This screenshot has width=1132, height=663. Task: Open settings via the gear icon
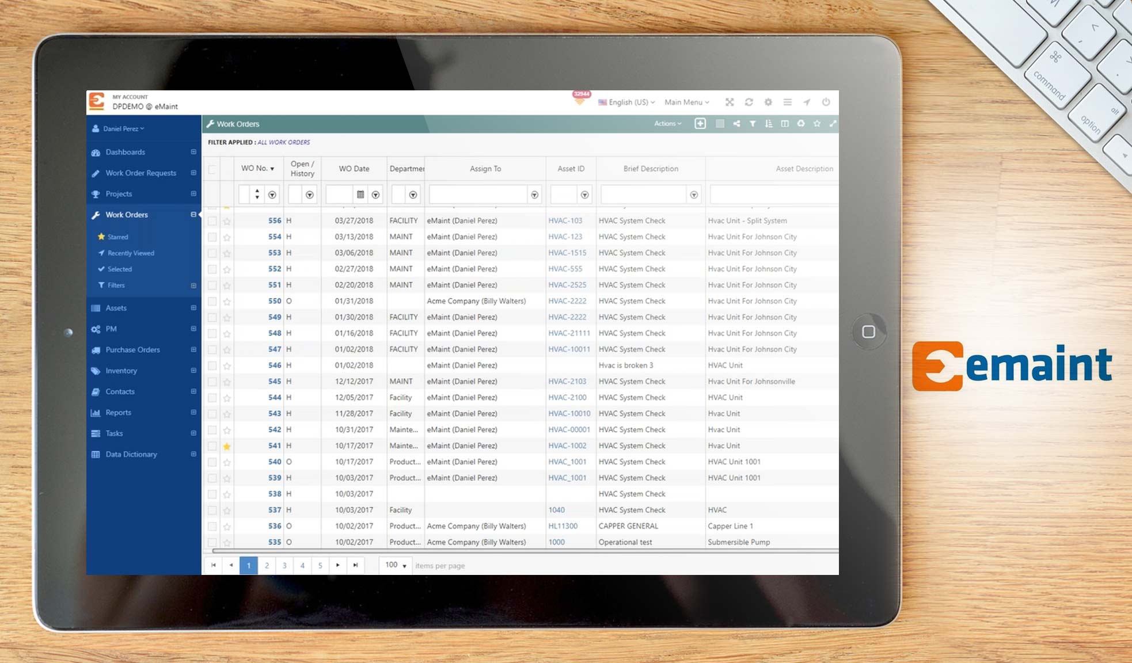point(768,102)
